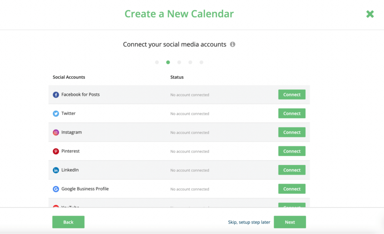The width and height of the screenshot is (384, 234).
Task: Click the last step progress dot
Action: coord(201,62)
